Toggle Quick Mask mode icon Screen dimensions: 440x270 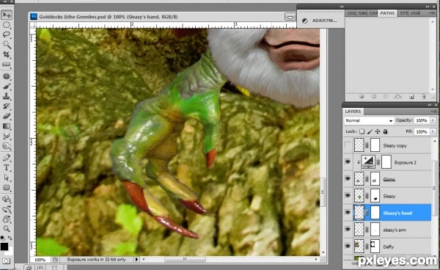[x=6, y=261]
